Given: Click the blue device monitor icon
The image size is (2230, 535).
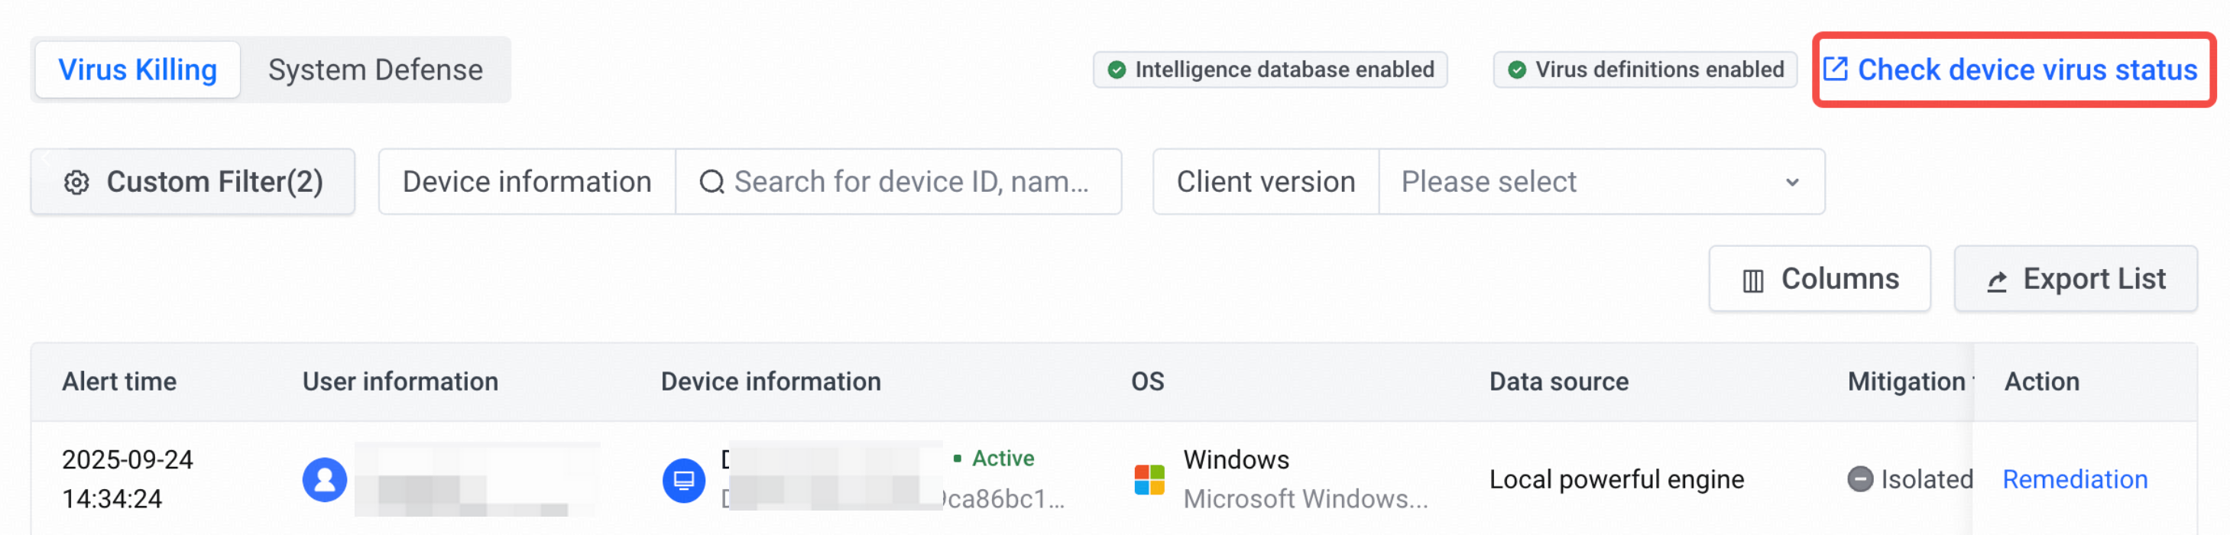Looking at the screenshot, I should (x=684, y=480).
